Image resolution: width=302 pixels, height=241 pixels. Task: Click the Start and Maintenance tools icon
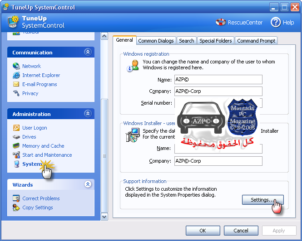16,155
